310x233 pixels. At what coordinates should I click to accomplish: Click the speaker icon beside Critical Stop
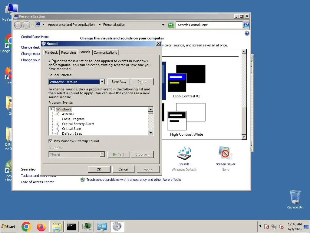click(x=58, y=129)
